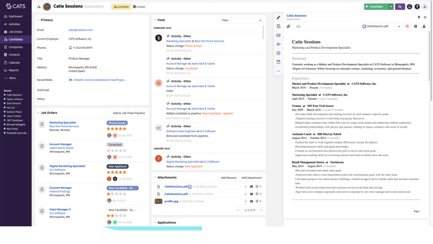
Task: Collapse the Job Orders section
Action: pos(38,113)
